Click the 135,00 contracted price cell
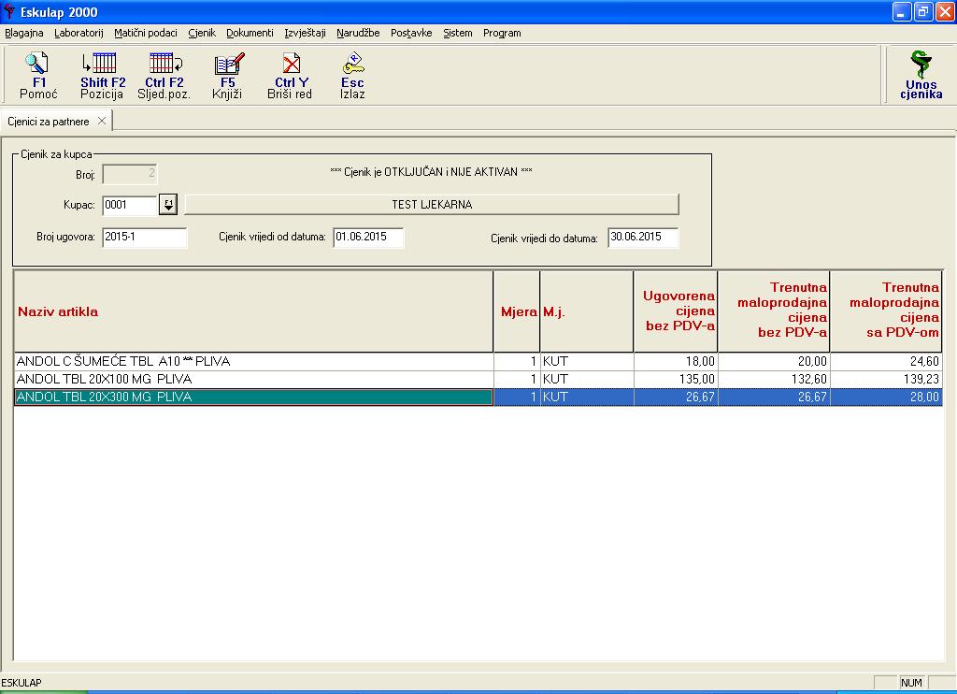The width and height of the screenshot is (957, 694). pos(676,379)
